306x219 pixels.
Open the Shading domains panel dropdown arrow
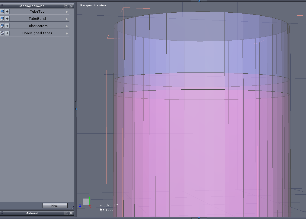[x=66, y=6]
